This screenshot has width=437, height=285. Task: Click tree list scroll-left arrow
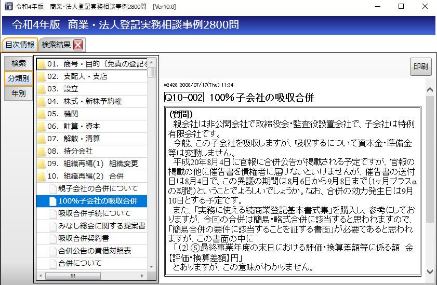click(41, 276)
